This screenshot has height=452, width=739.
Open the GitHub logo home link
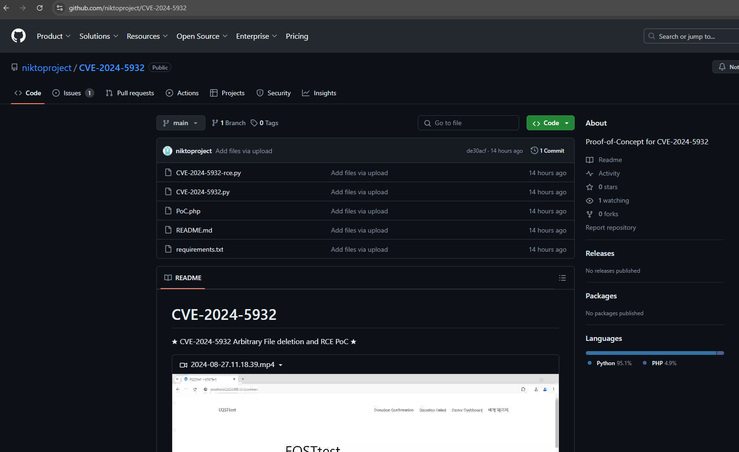[x=19, y=36]
